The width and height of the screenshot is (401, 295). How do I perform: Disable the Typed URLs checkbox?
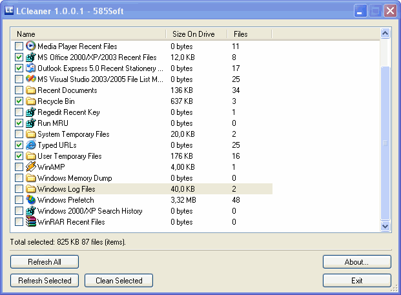pyautogui.click(x=19, y=145)
